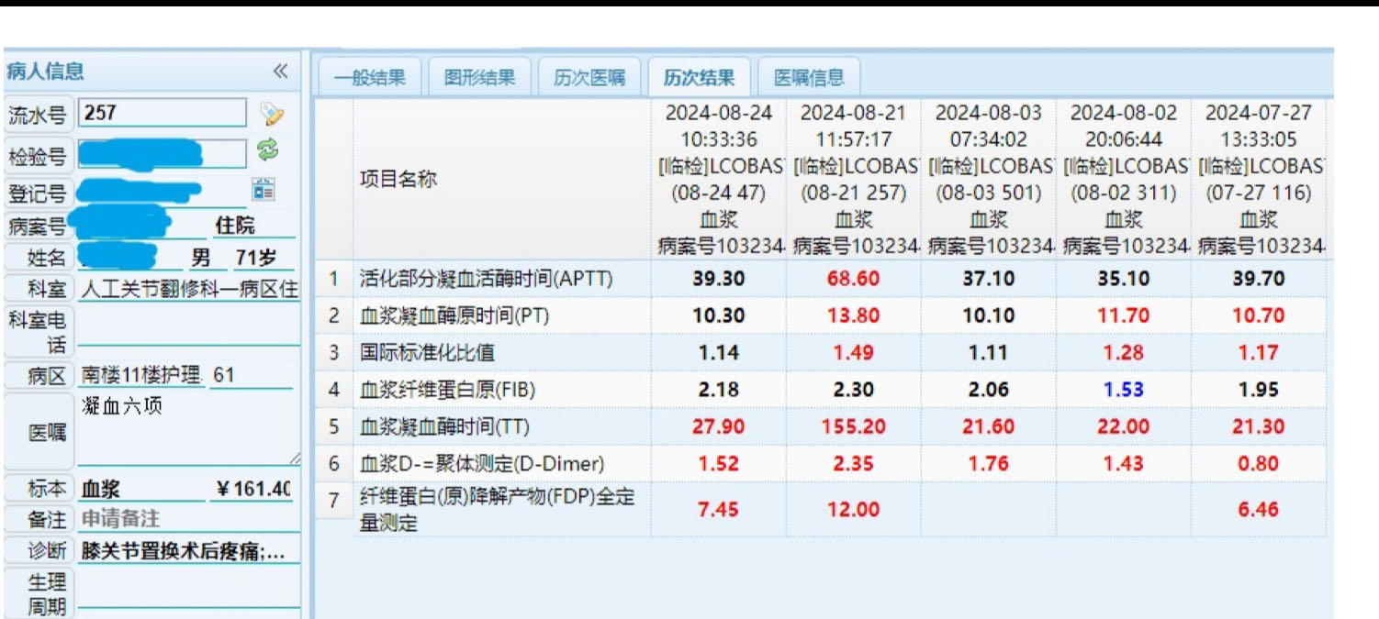
Task: Click the card icon next to 登记号
Action: tap(263, 189)
